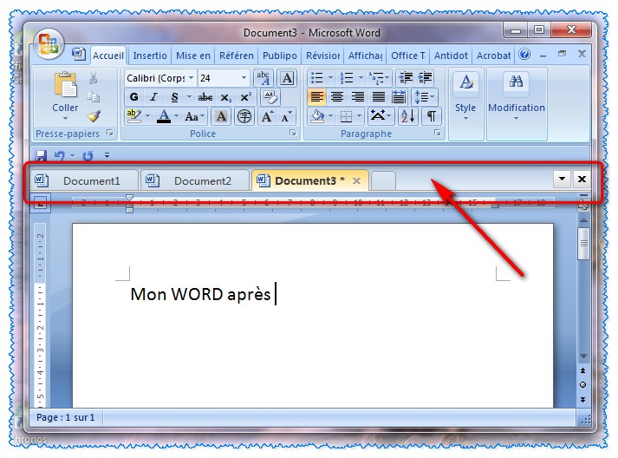
Task: Toggle strikethrough (abc) formatting
Action: 205,97
